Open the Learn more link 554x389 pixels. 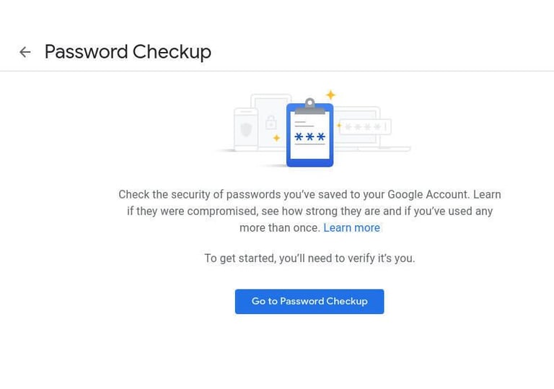(x=351, y=227)
